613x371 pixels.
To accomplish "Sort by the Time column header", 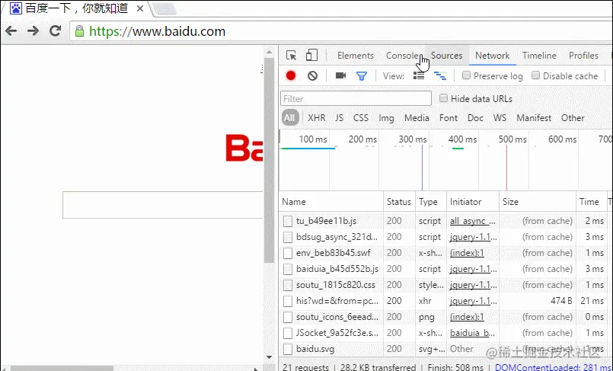I will [x=591, y=202].
